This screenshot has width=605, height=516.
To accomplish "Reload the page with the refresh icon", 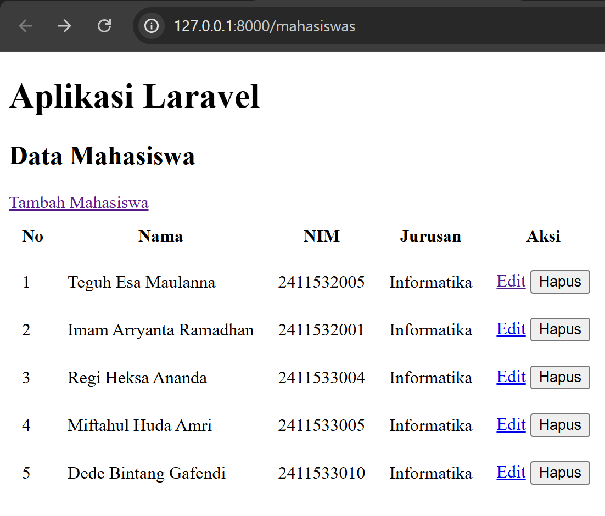I will tap(104, 26).
